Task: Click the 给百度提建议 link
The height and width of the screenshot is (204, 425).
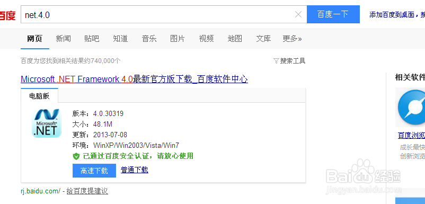Action: [87, 191]
